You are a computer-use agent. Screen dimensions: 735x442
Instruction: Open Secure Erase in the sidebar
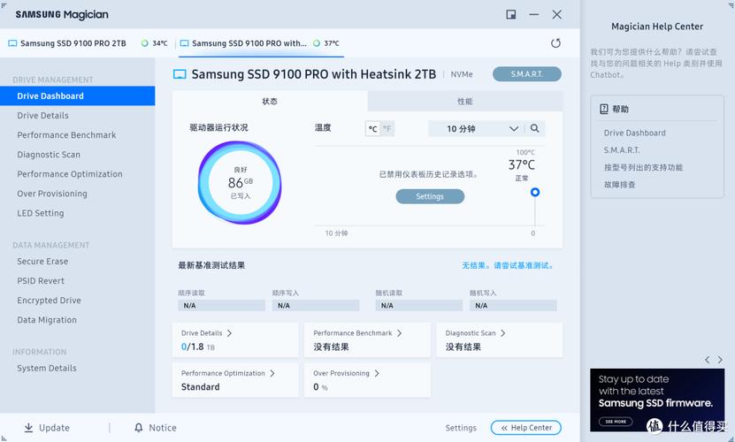(x=42, y=262)
